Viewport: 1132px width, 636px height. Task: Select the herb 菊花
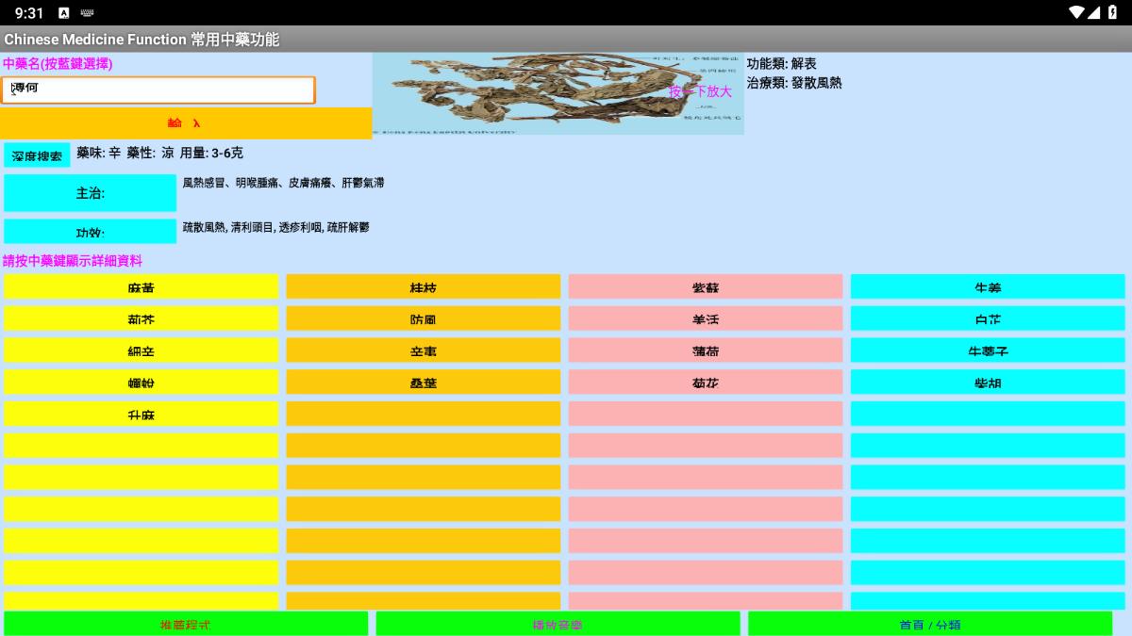[706, 383]
